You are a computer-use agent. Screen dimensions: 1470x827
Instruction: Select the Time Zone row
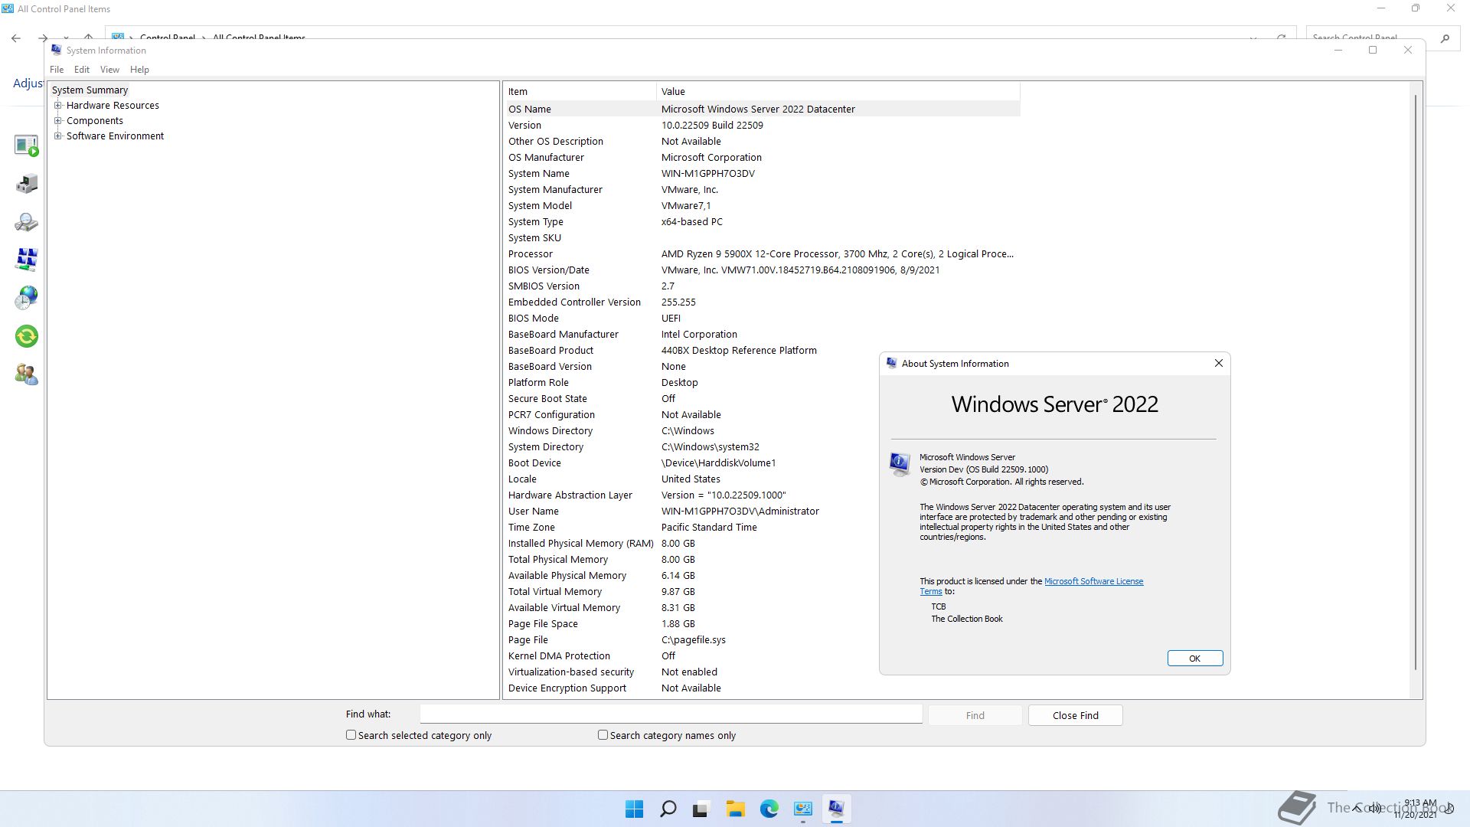pyautogui.click(x=763, y=527)
